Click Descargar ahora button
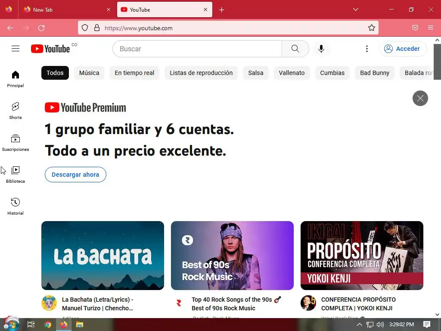 75,175
